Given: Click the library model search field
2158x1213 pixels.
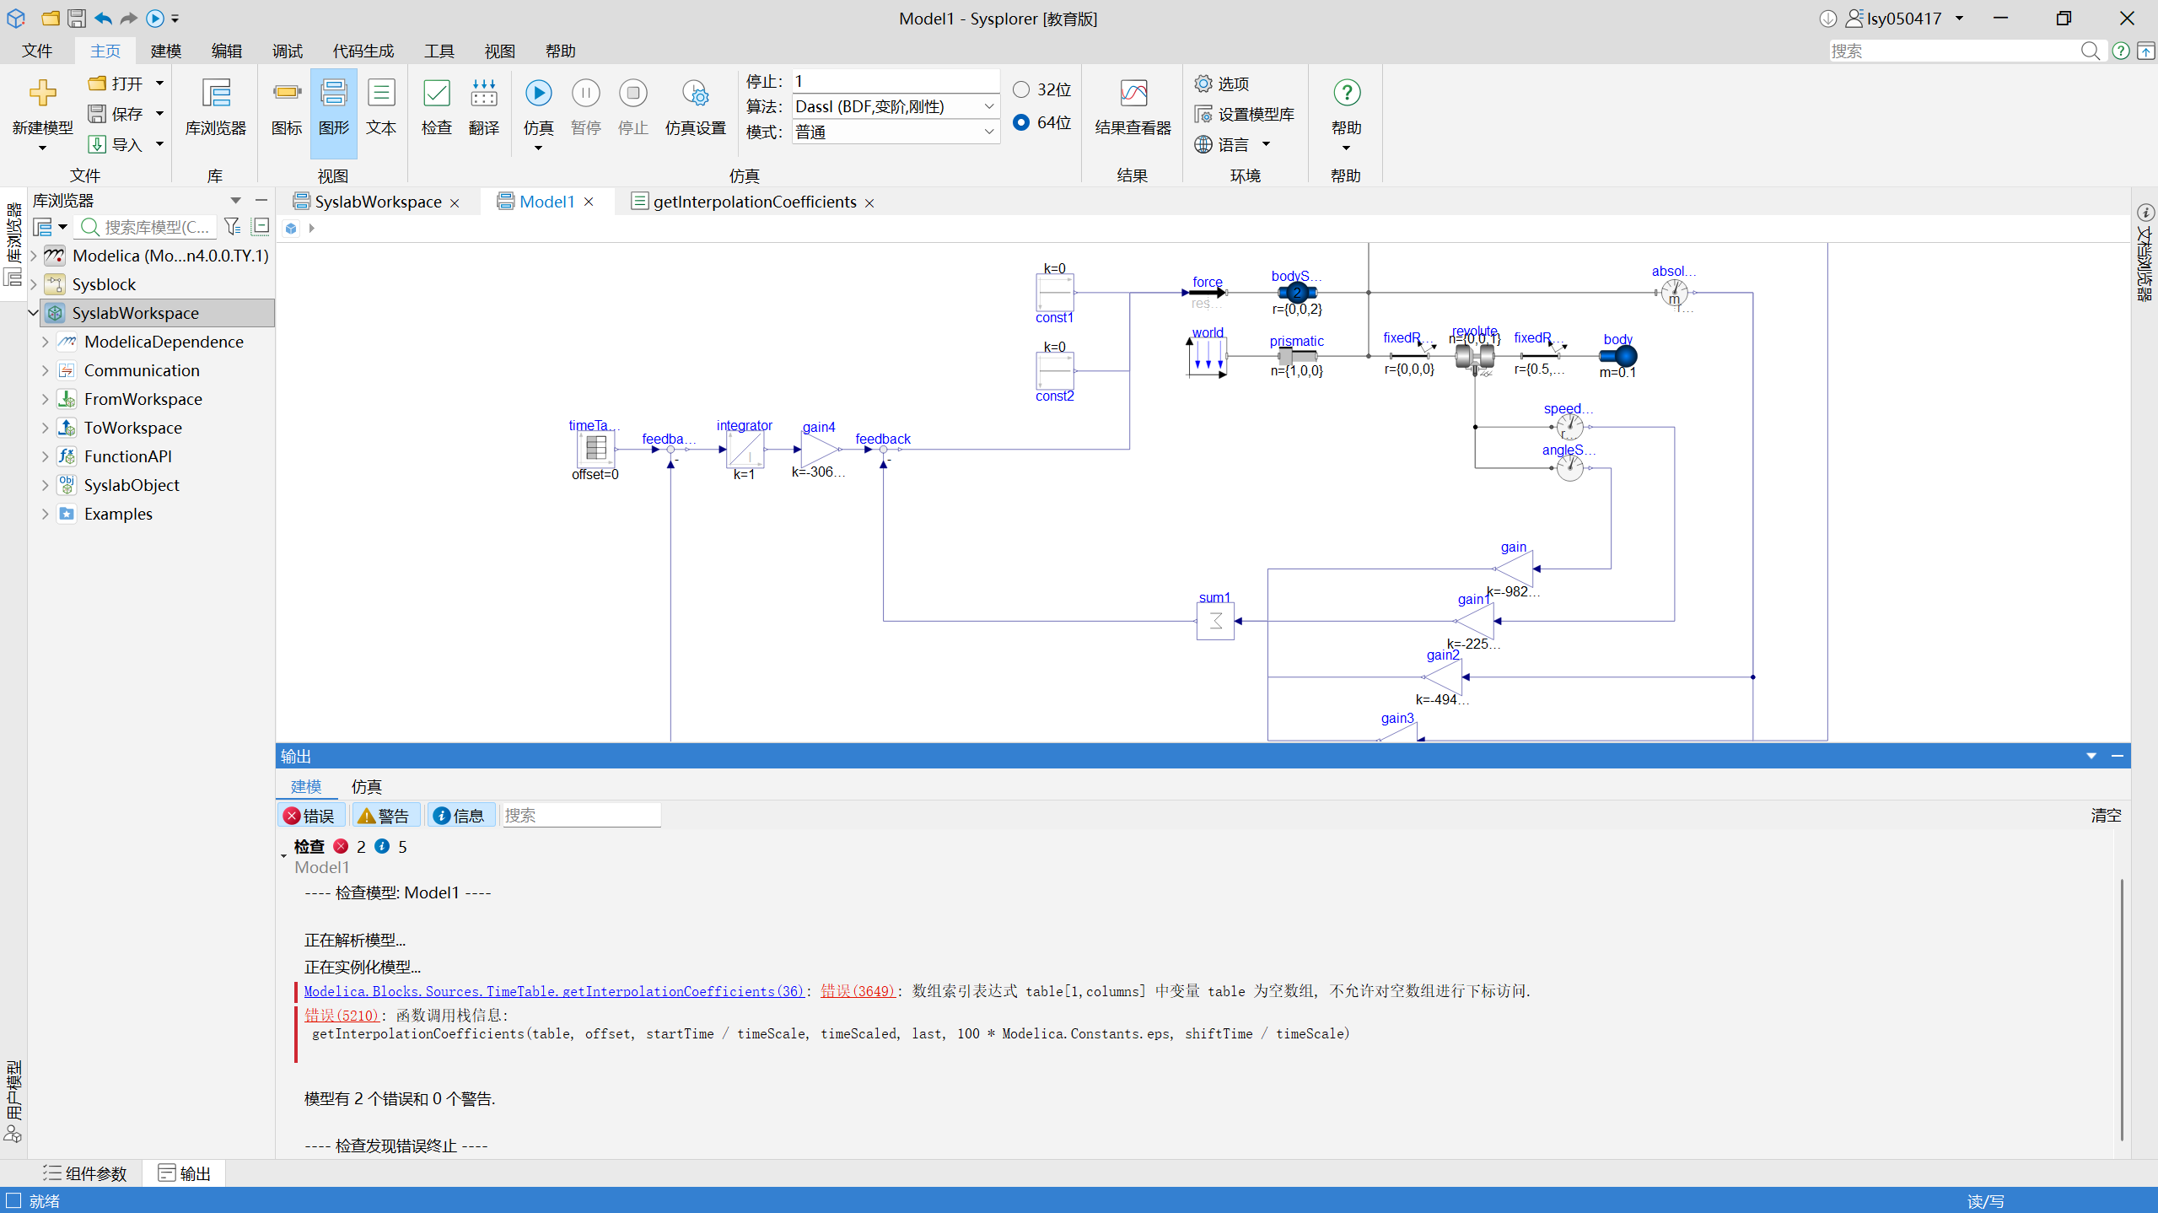Looking at the screenshot, I should [x=147, y=227].
